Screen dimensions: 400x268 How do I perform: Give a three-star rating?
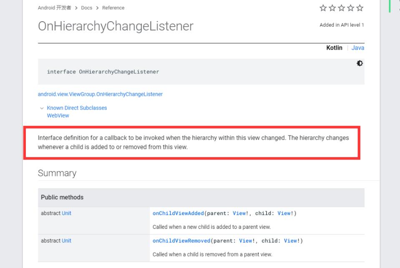(341, 8)
